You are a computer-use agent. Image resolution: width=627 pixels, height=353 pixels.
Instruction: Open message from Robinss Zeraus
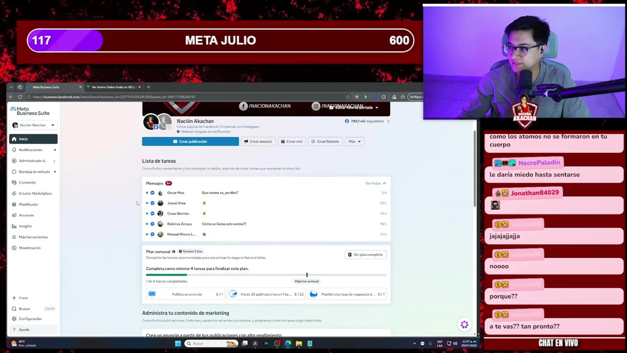click(x=266, y=224)
